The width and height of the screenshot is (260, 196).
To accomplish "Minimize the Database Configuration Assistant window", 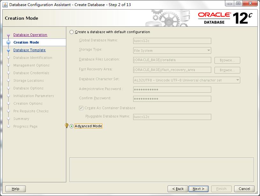I will point(230,3).
